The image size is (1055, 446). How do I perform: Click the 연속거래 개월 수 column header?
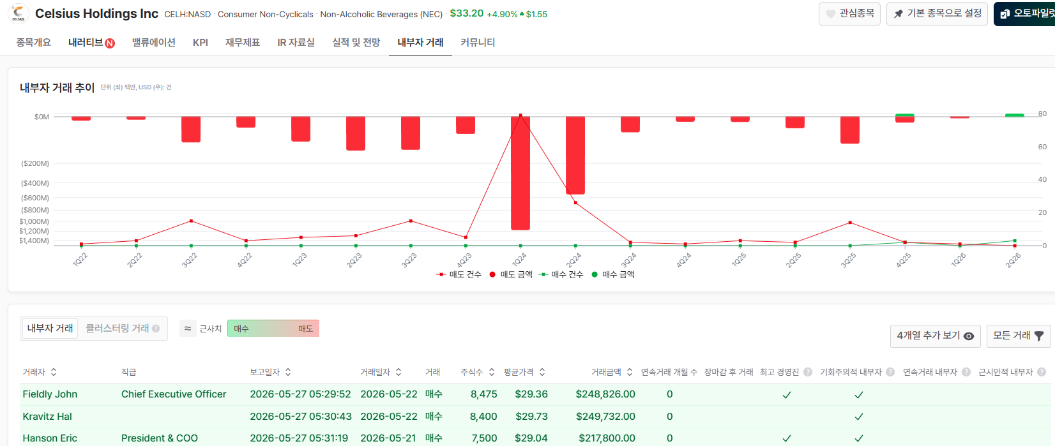669,372
